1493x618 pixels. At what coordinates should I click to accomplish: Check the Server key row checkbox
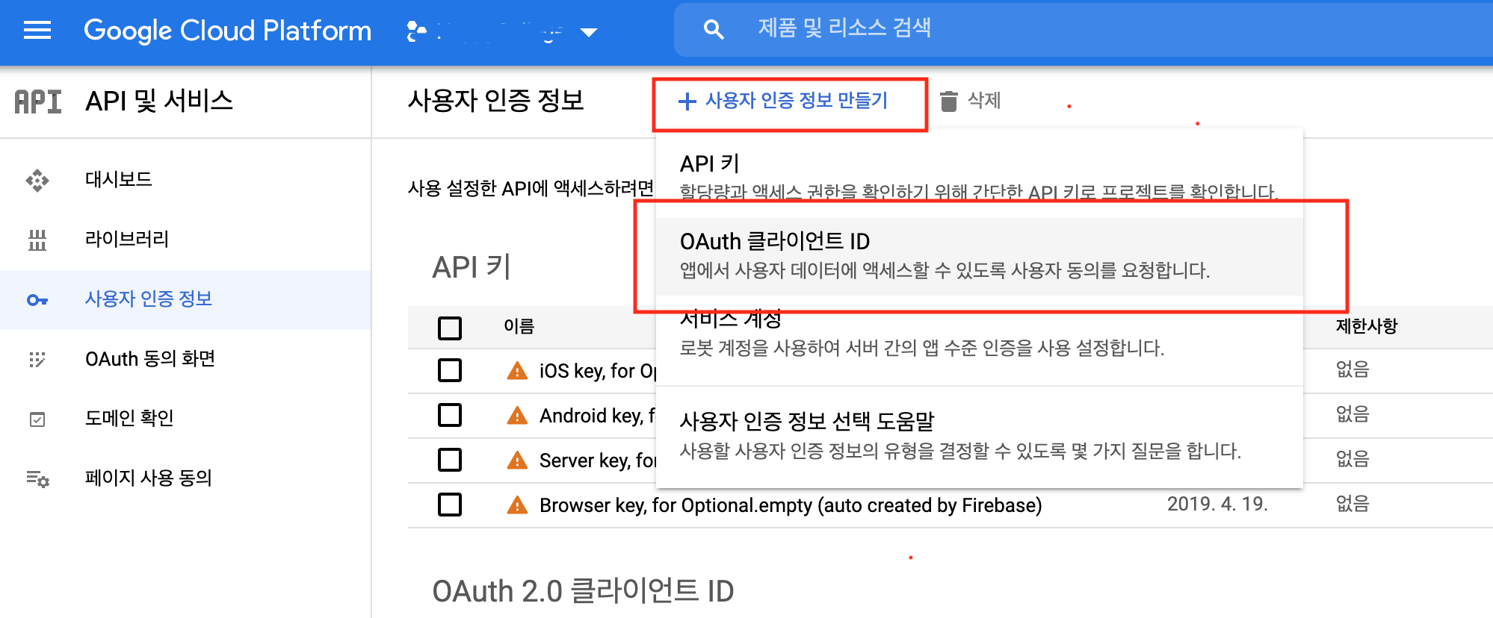coord(450,460)
